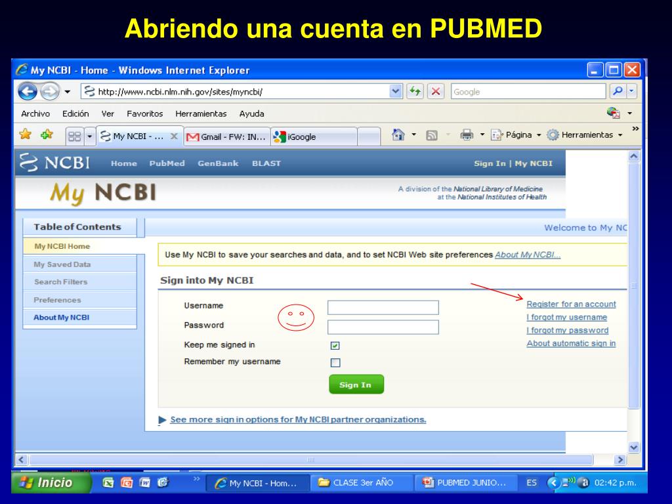Click I forgot my password link
This screenshot has height=504, width=672.
[568, 331]
